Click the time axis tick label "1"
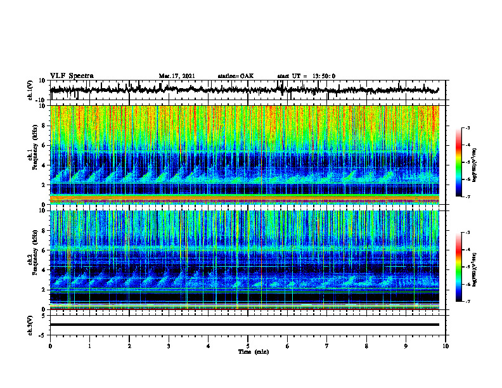Image resolution: width=502 pixels, height=388 pixels. click(x=89, y=346)
